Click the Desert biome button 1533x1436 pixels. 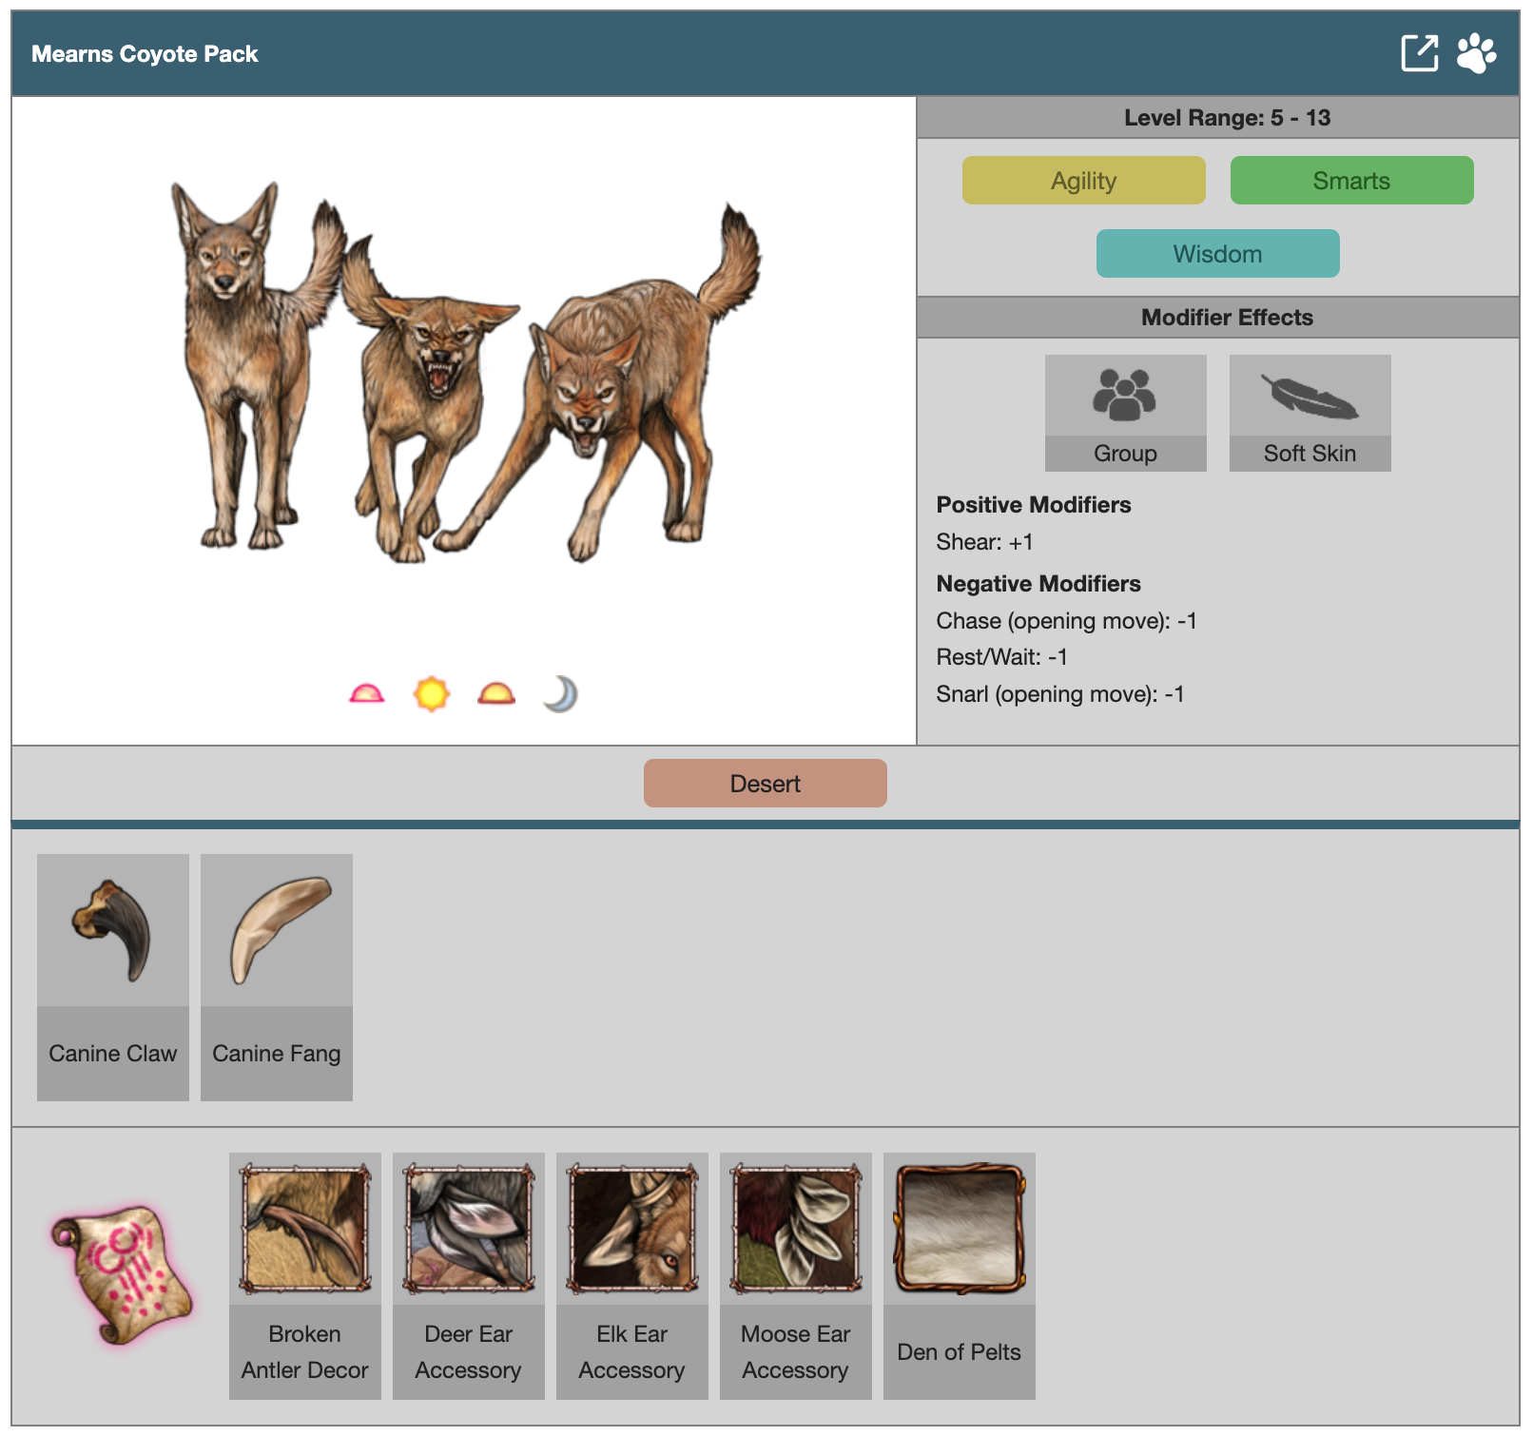[x=766, y=784]
